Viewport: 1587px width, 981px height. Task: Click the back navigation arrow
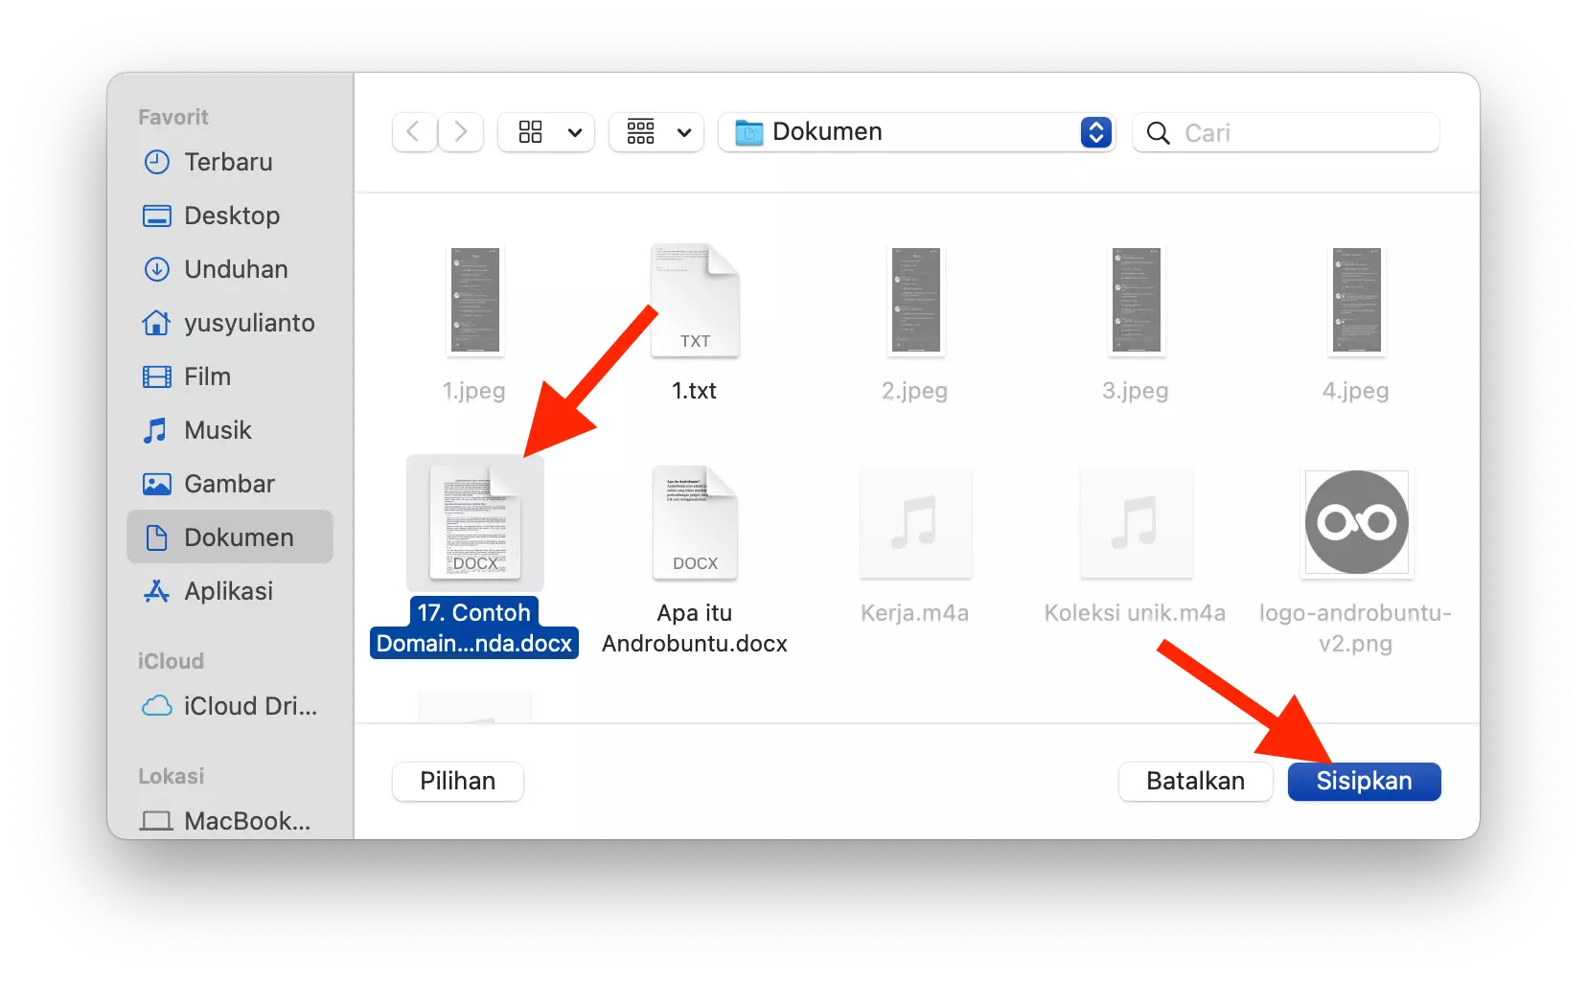click(x=413, y=132)
